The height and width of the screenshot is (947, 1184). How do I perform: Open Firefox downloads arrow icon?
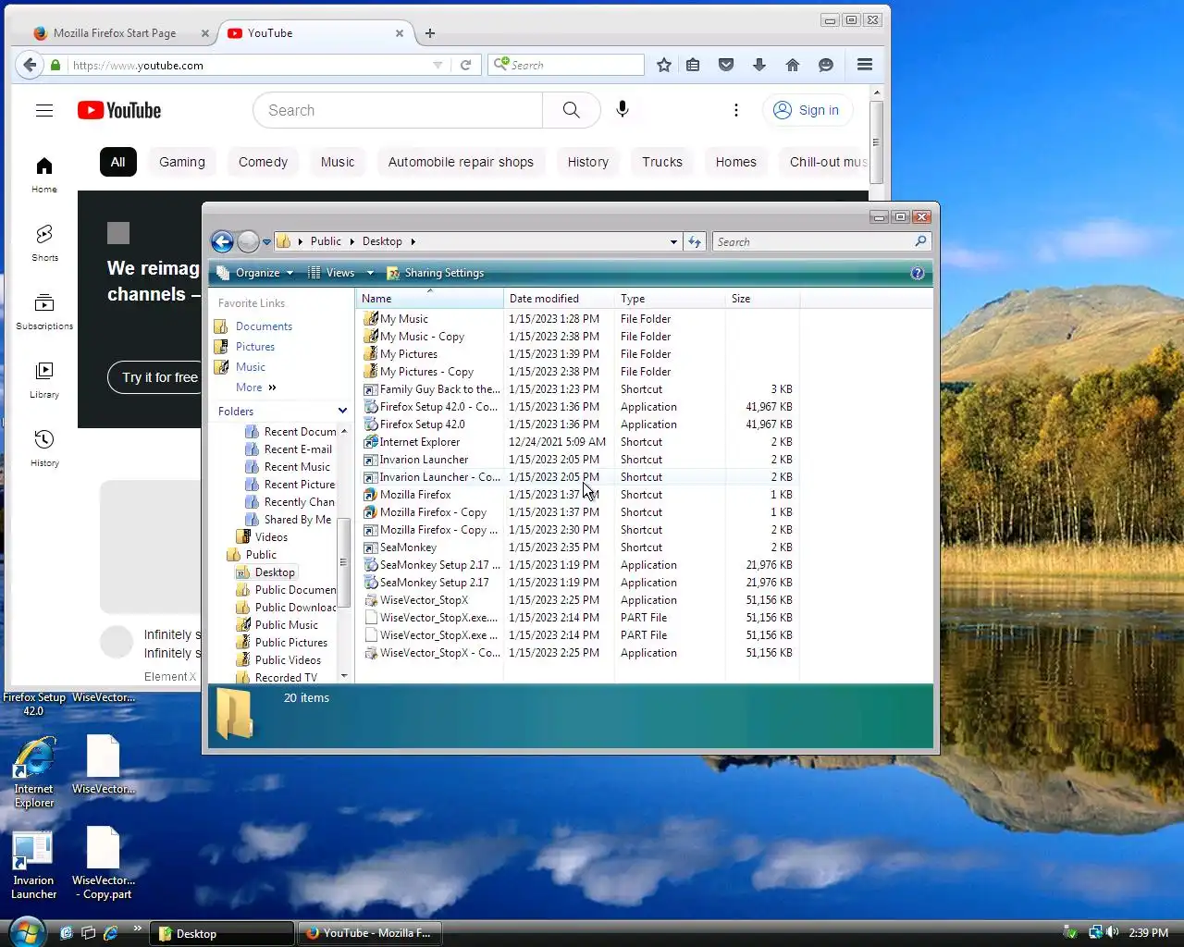(x=759, y=65)
